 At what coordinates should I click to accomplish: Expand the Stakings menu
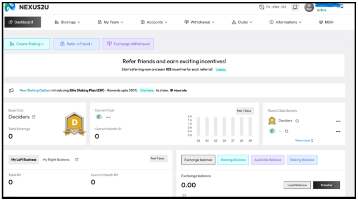tap(68, 22)
